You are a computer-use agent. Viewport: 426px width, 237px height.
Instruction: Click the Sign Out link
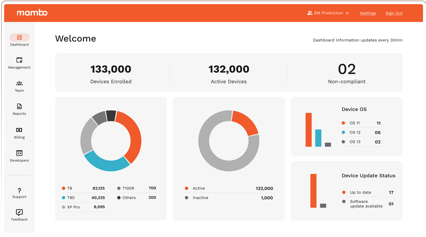coord(394,13)
